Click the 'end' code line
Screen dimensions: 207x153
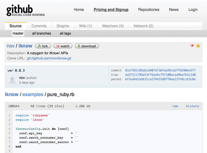point(18,146)
